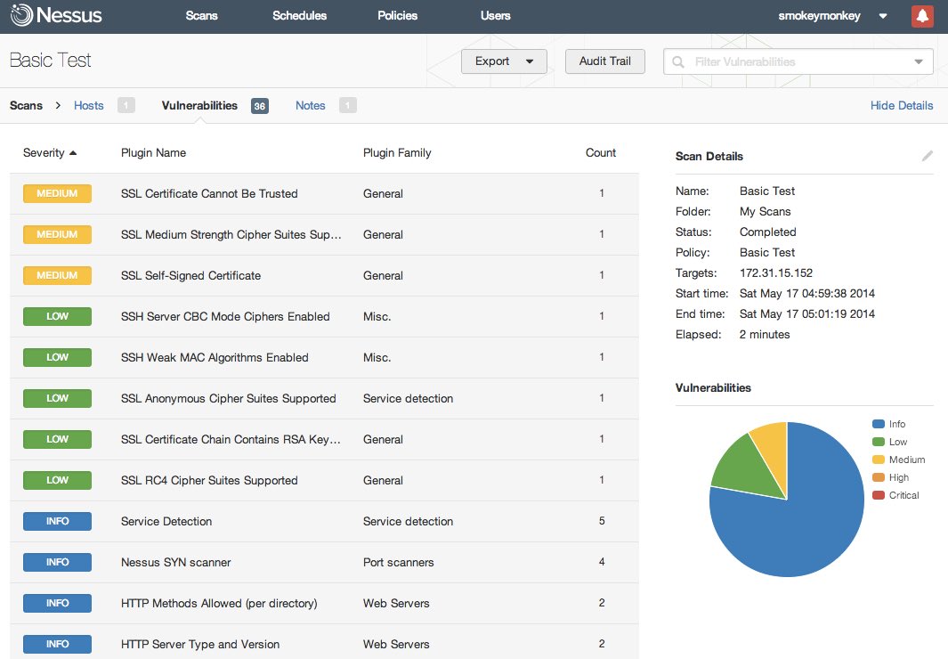Click the Vulnerabilities count badge 36
The width and height of the screenshot is (948, 659).
pyautogui.click(x=259, y=106)
